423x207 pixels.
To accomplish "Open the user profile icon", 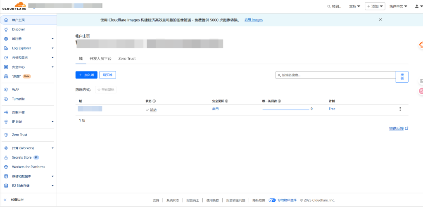I will click(417, 7).
